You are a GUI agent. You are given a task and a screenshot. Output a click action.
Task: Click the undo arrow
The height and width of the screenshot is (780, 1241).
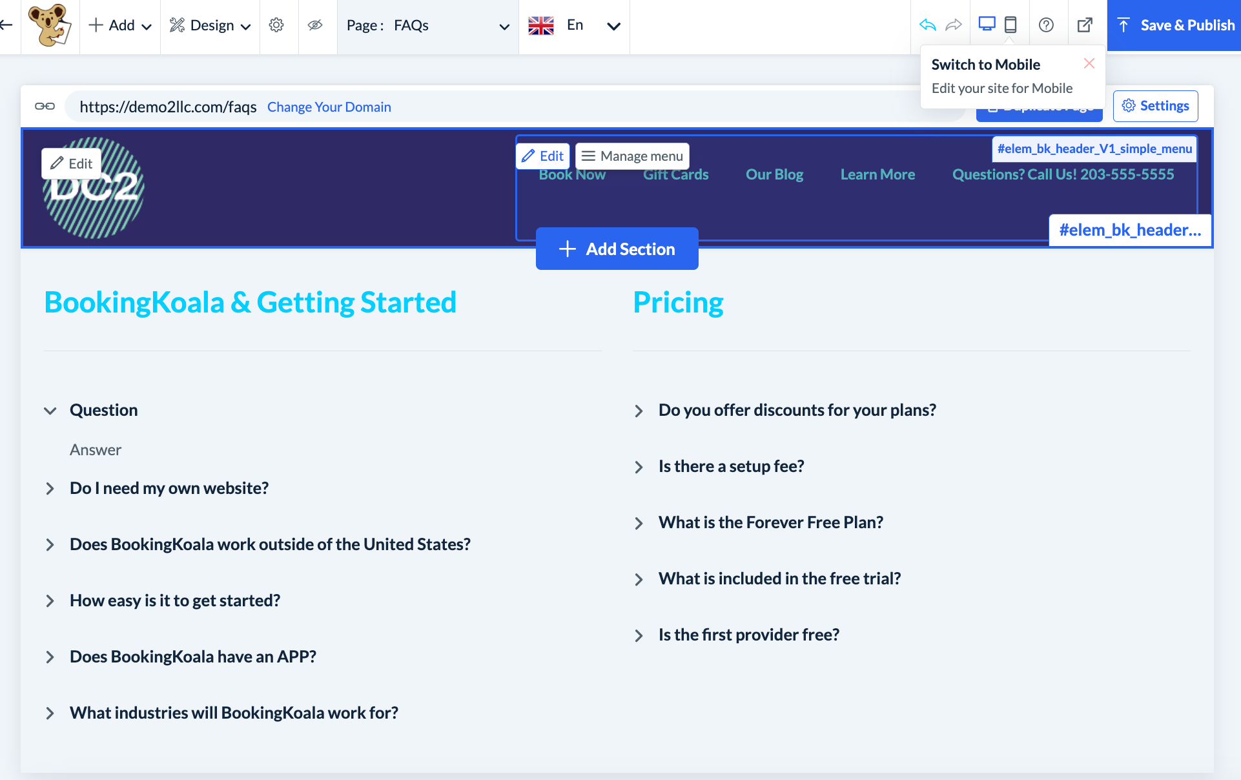pyautogui.click(x=927, y=25)
